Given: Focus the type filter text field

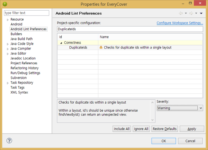Looking at the screenshot, I should click(26, 13).
